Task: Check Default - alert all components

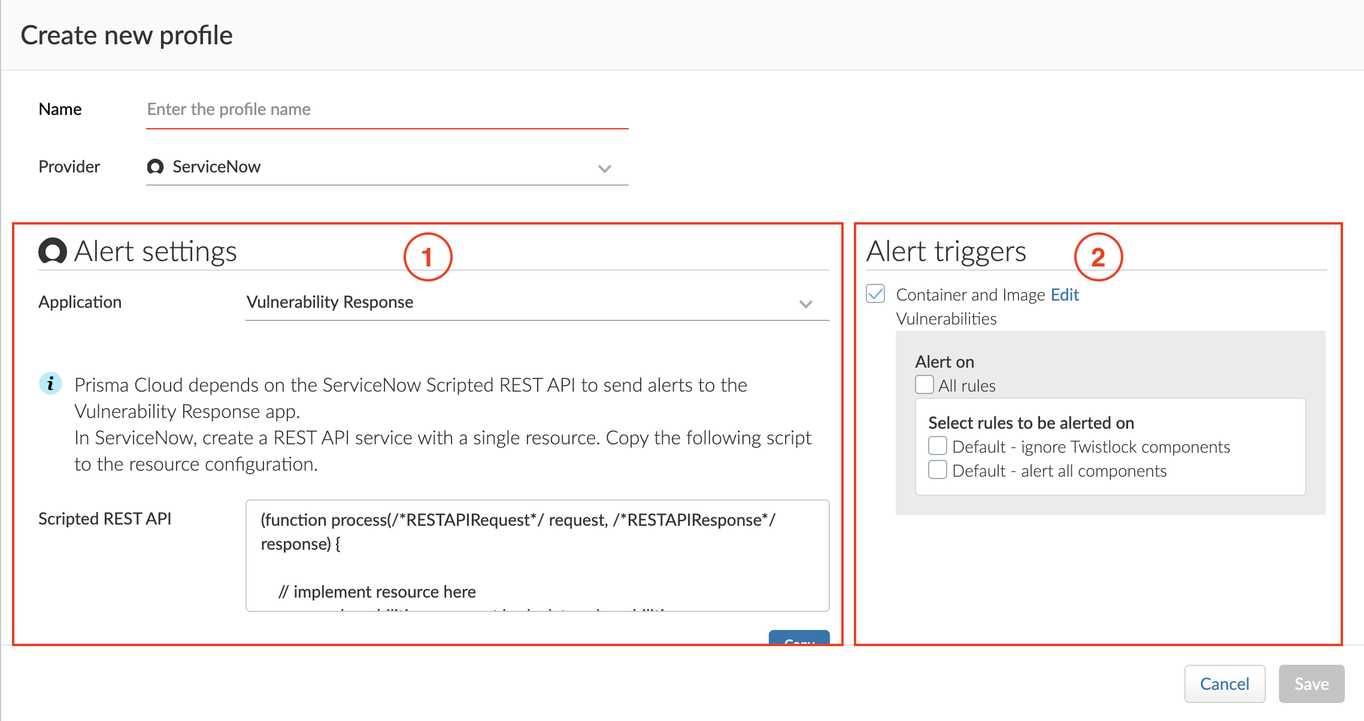Action: [x=938, y=470]
